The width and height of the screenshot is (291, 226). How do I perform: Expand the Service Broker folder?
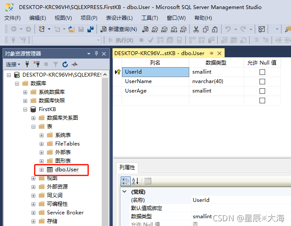tap(33, 213)
